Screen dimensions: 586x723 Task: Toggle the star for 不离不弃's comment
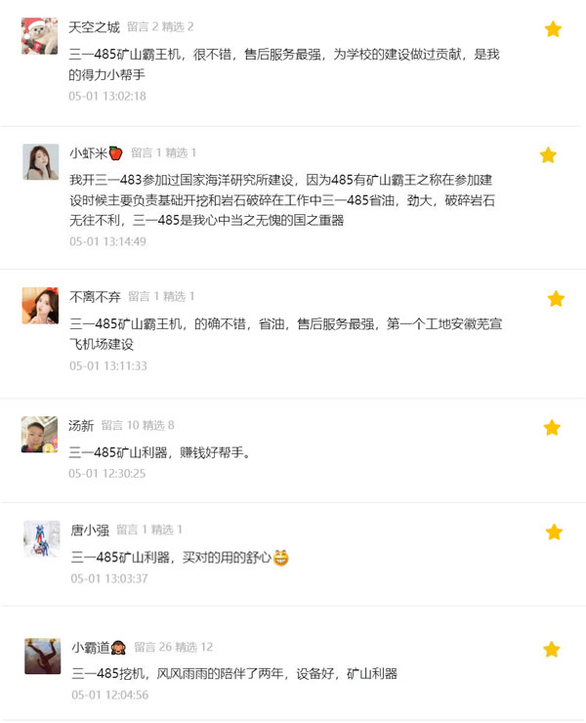[x=556, y=299]
